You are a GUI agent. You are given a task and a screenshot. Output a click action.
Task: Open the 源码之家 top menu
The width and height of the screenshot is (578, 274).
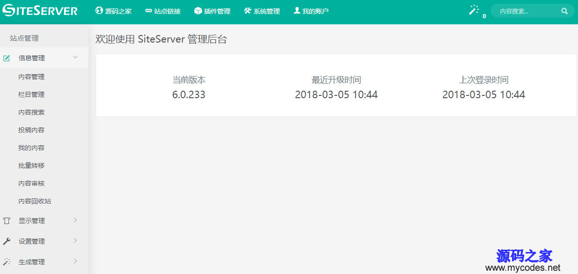114,11
